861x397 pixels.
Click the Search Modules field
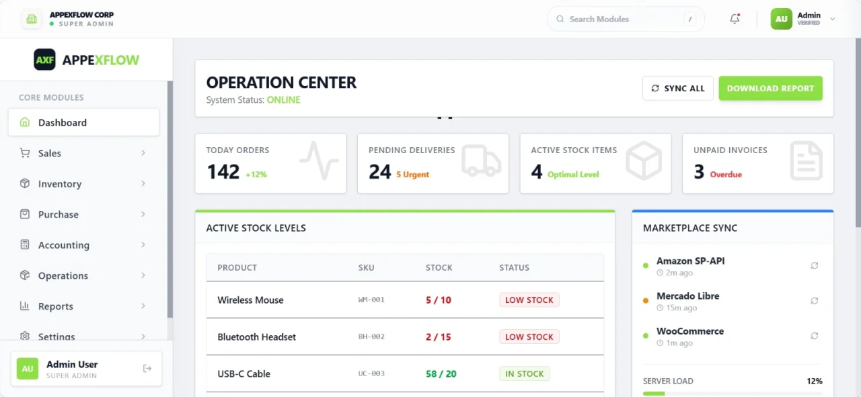(626, 19)
